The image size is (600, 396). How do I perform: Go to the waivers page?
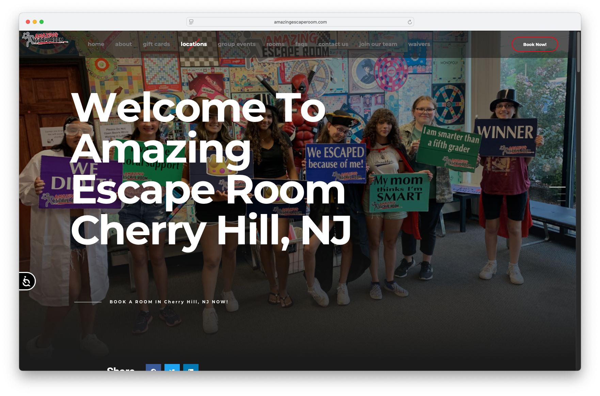pos(419,44)
